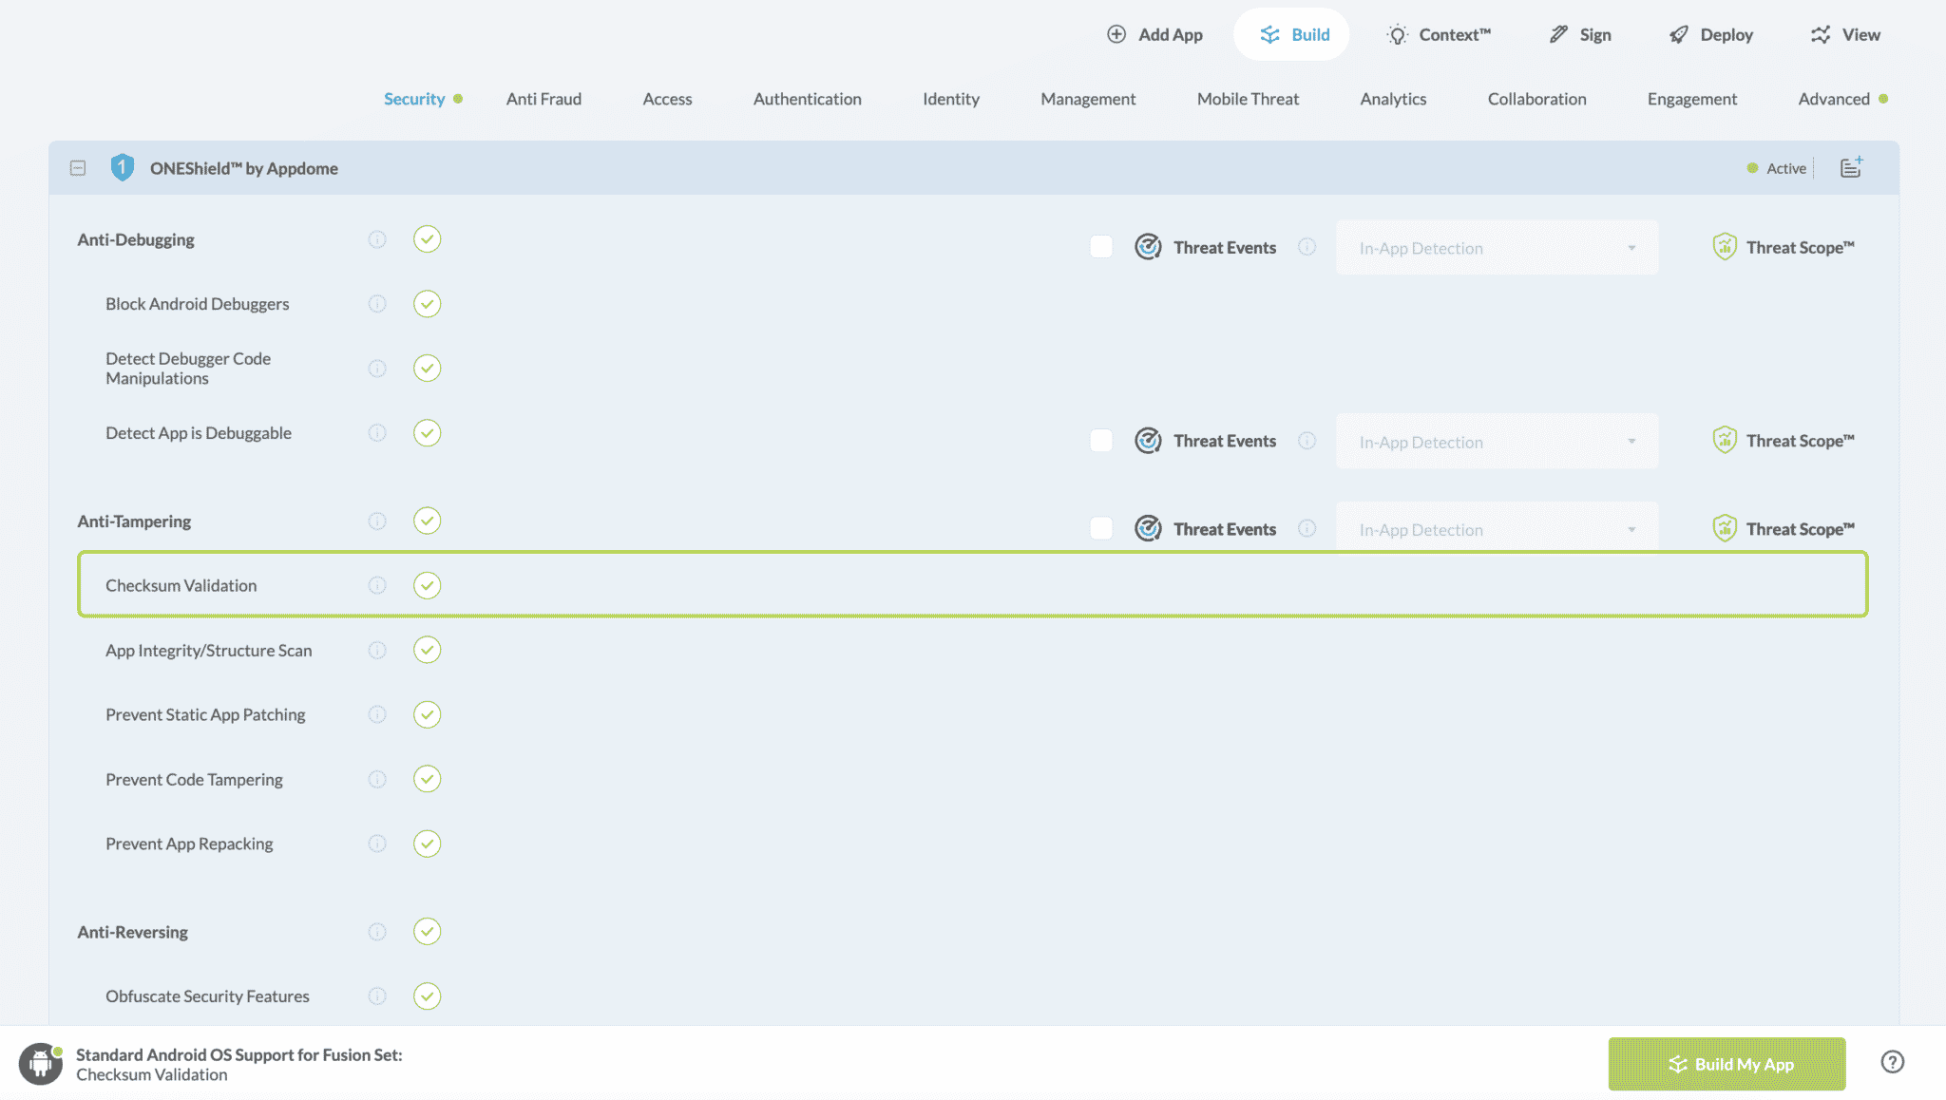Check Threat Events box for Detect App is Debuggable

click(1101, 441)
